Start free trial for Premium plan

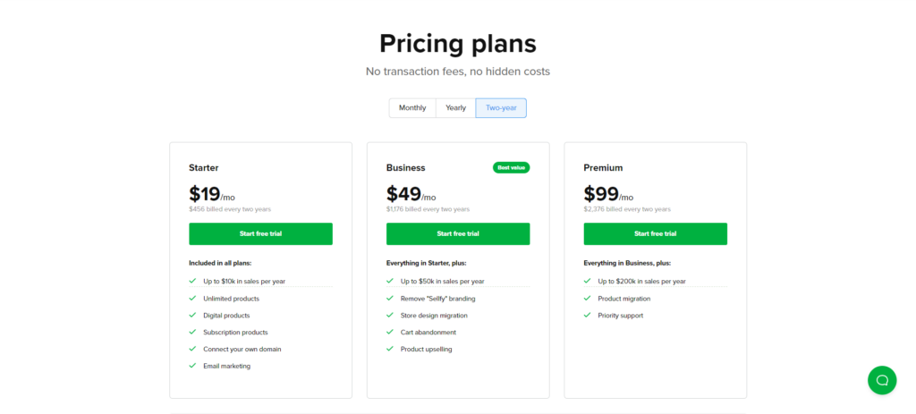[656, 233]
